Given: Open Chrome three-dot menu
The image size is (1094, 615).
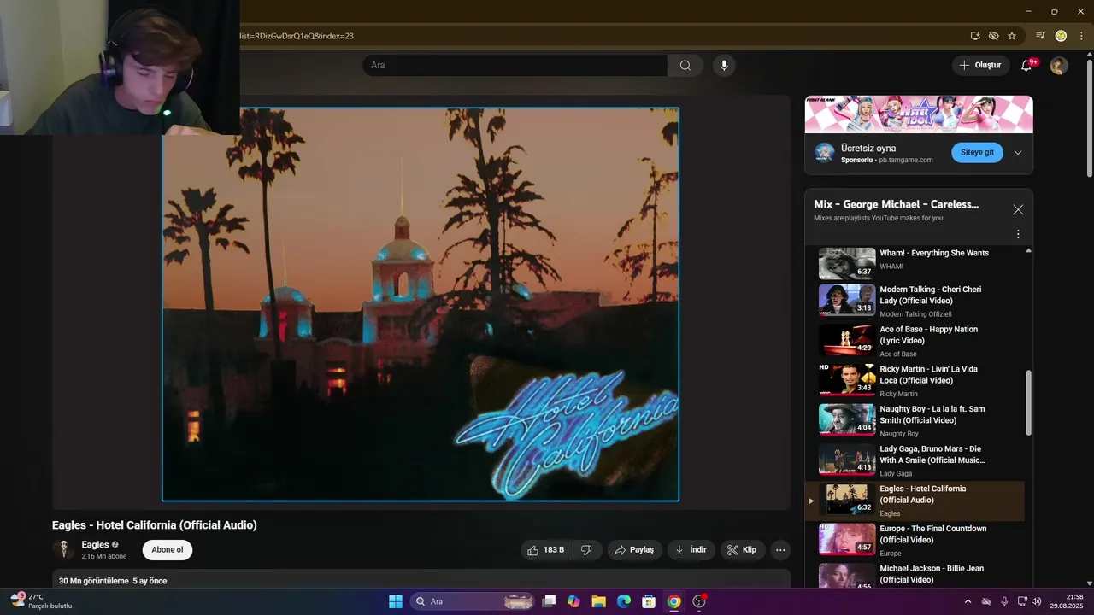Looking at the screenshot, I should click(1081, 36).
